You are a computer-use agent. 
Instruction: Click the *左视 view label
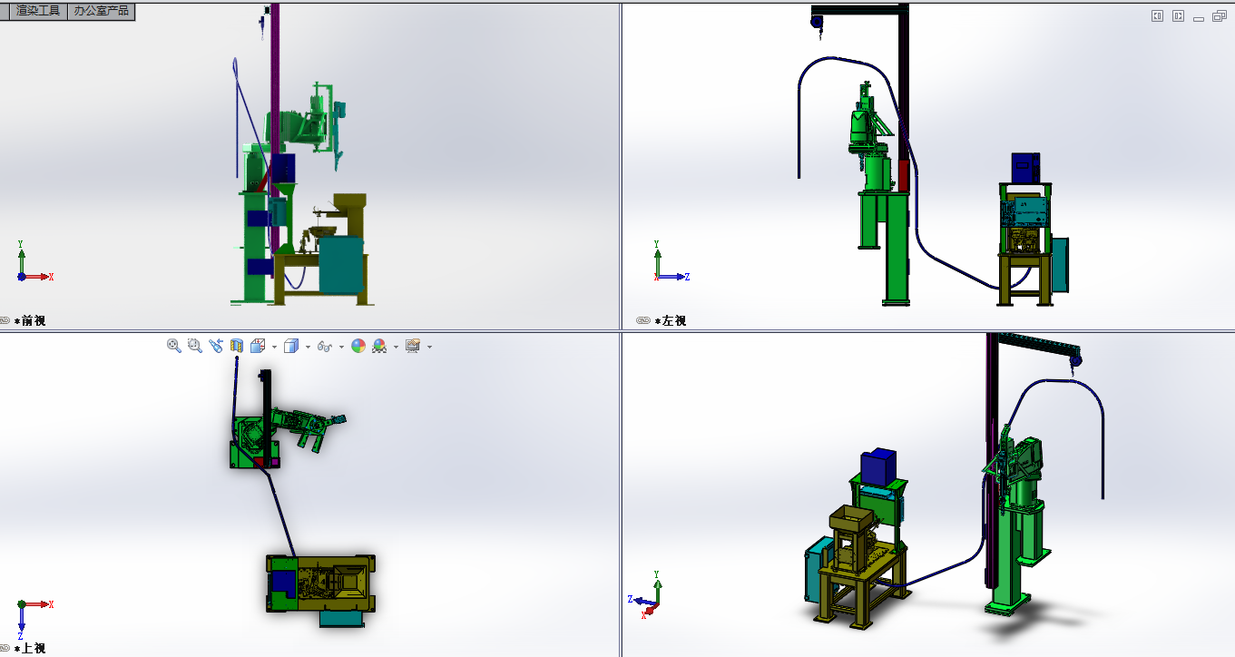(670, 320)
